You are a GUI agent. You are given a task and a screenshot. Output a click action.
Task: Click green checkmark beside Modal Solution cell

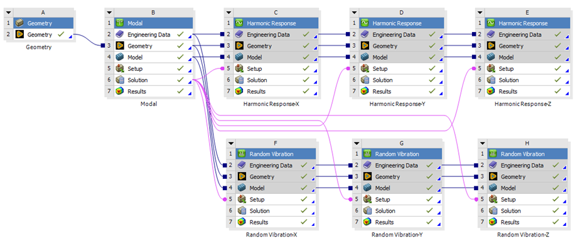(x=180, y=80)
